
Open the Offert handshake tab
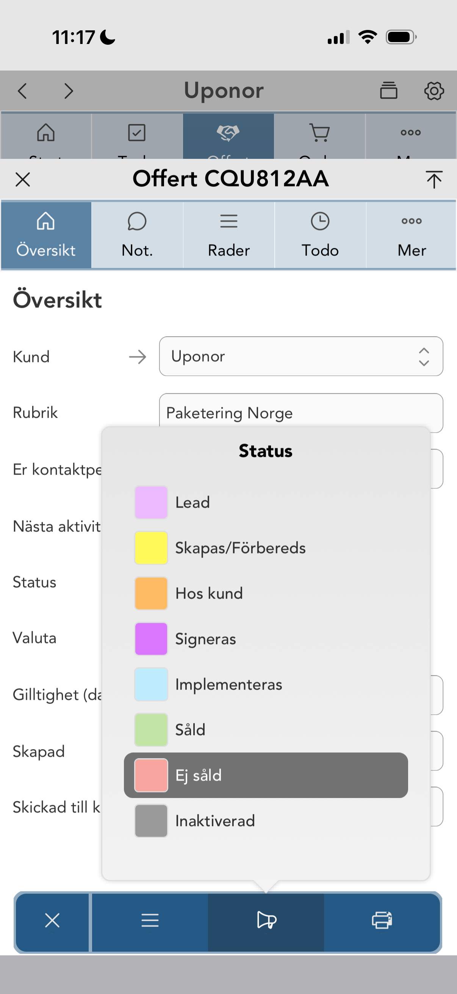point(228,136)
